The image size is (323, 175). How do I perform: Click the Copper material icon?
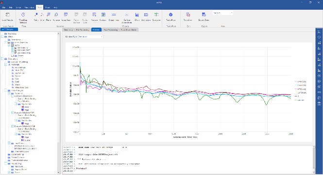click(x=13, y=76)
